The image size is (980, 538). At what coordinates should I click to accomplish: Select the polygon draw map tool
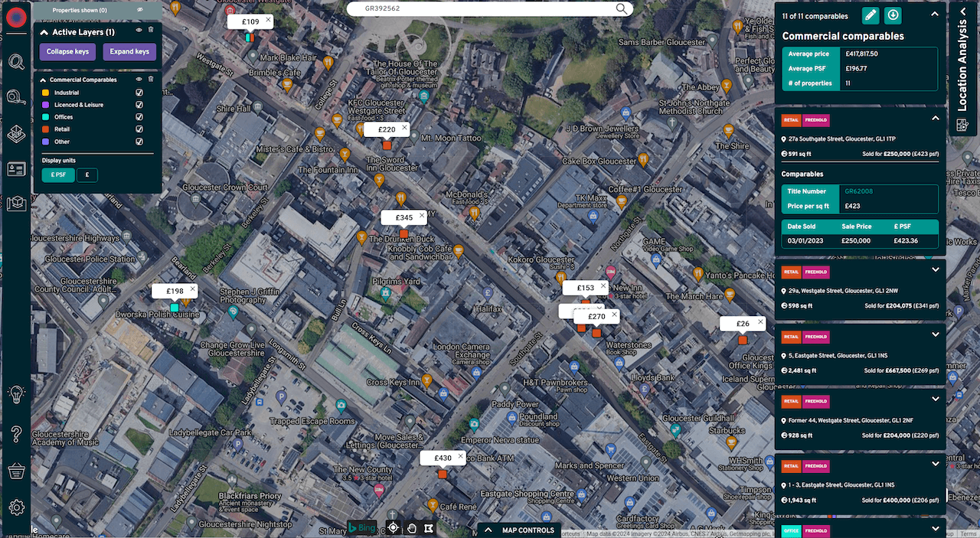[x=429, y=527]
